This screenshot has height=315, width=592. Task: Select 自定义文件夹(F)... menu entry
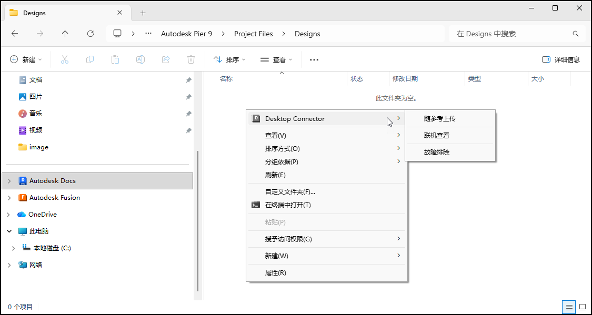(x=327, y=191)
